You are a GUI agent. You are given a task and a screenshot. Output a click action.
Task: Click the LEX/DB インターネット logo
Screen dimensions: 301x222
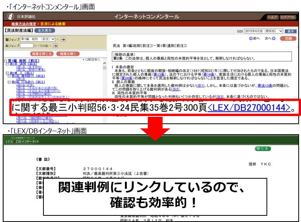click(22, 141)
